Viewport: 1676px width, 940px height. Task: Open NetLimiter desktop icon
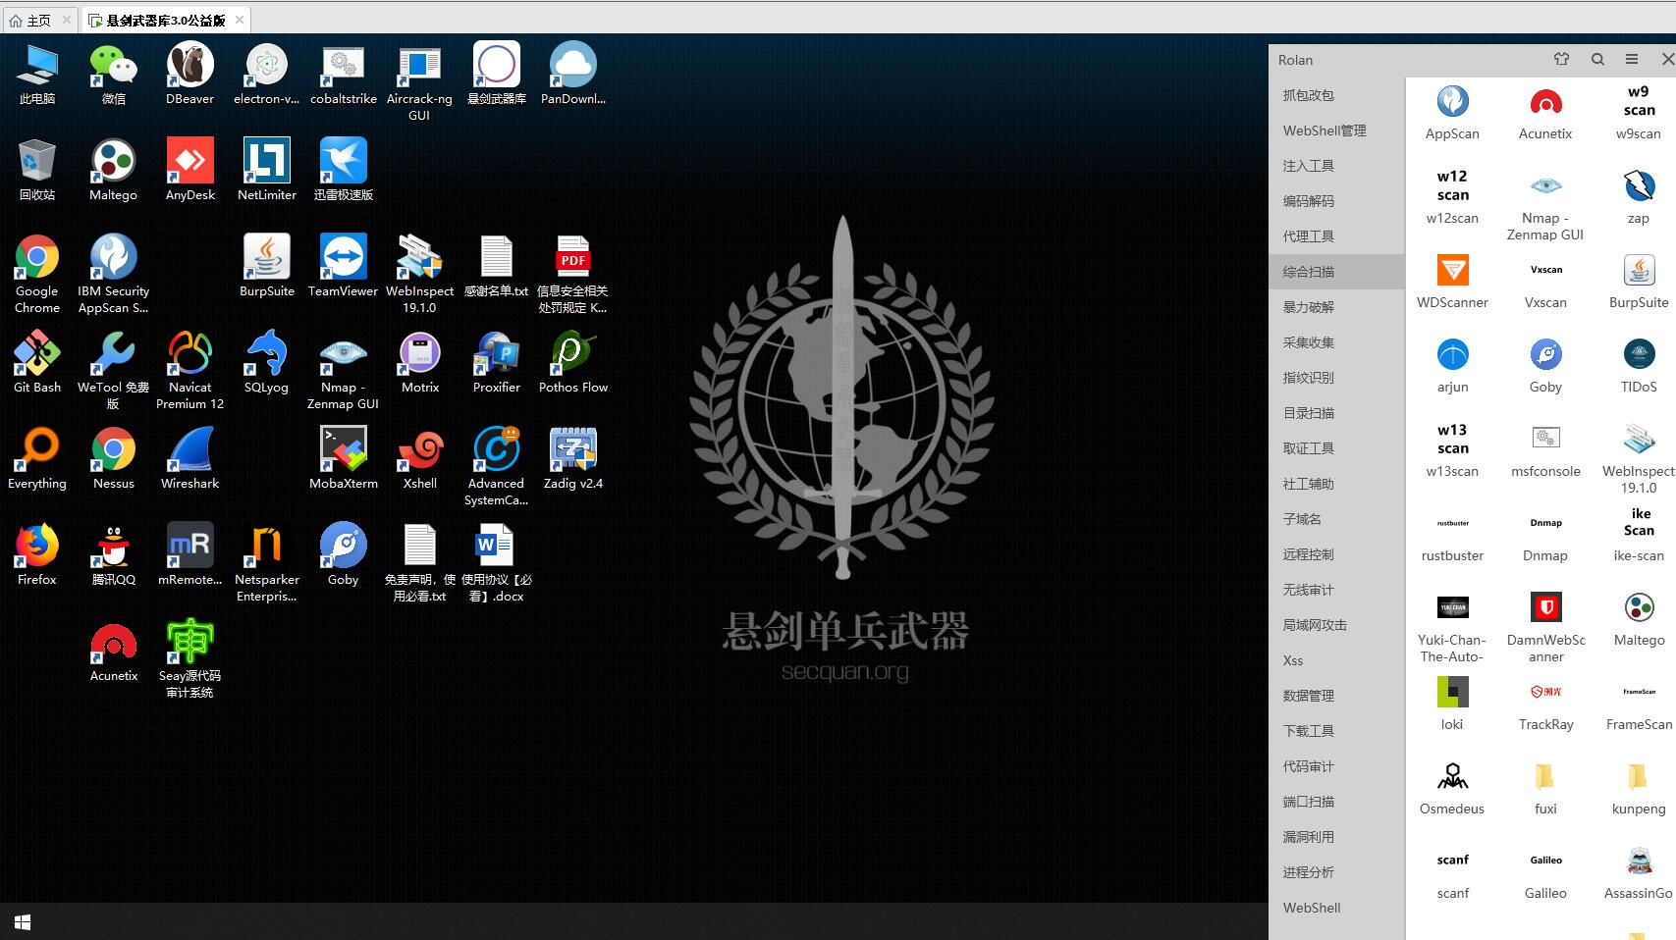click(266, 170)
